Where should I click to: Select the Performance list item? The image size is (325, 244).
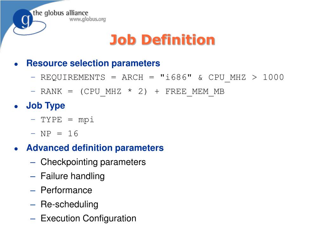(x=66, y=190)
